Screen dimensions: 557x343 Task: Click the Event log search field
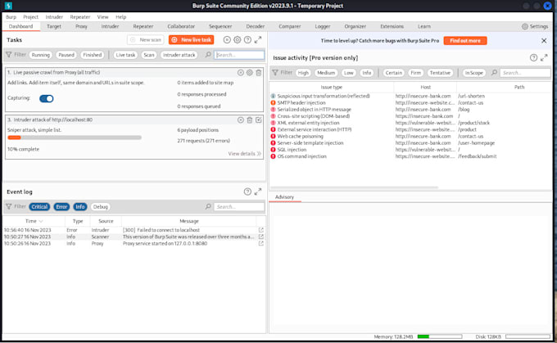point(239,206)
